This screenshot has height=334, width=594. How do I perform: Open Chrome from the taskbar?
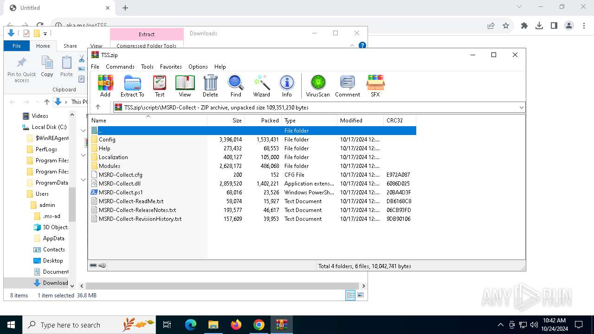click(259, 325)
